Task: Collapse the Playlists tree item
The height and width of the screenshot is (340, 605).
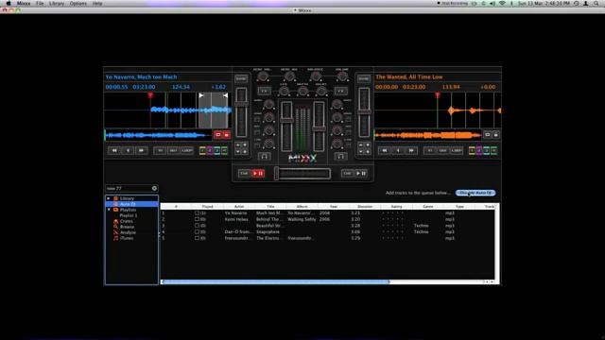Action: (109, 210)
